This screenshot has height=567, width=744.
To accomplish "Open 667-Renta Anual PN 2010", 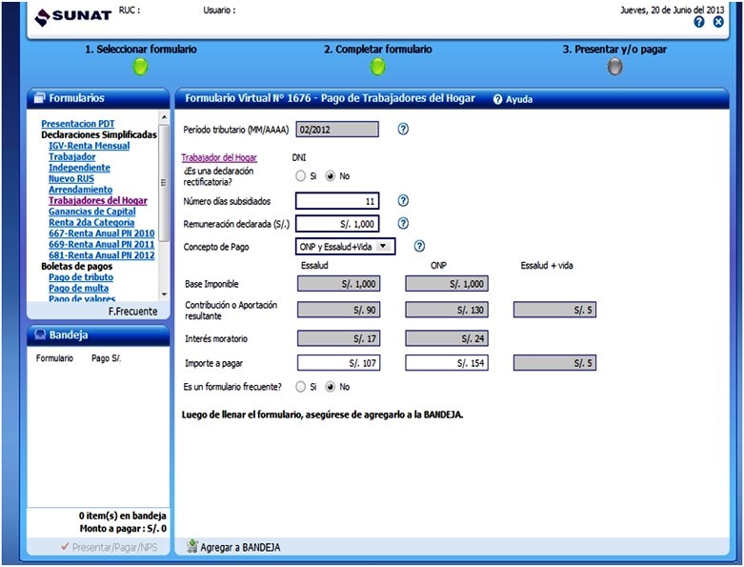I will point(102,233).
